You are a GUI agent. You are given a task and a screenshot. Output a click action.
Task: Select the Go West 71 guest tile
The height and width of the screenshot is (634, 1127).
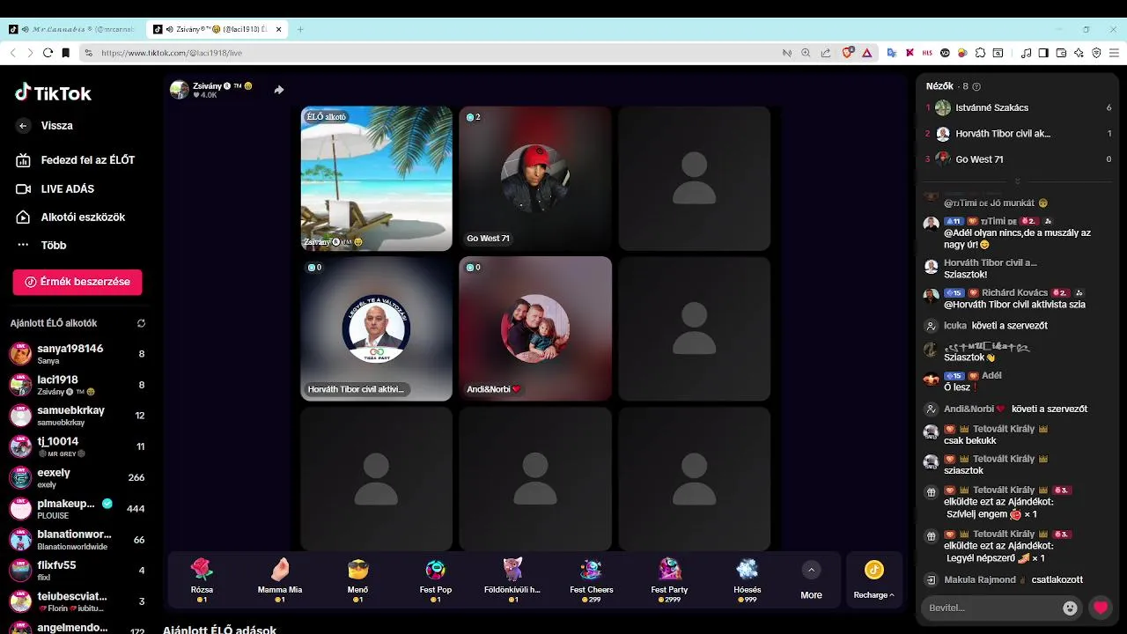pos(535,179)
